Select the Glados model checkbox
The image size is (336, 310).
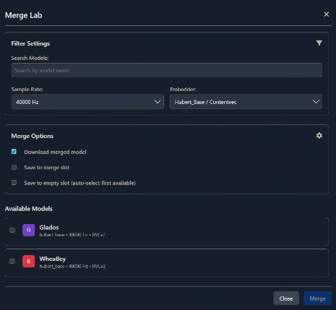pos(12,230)
